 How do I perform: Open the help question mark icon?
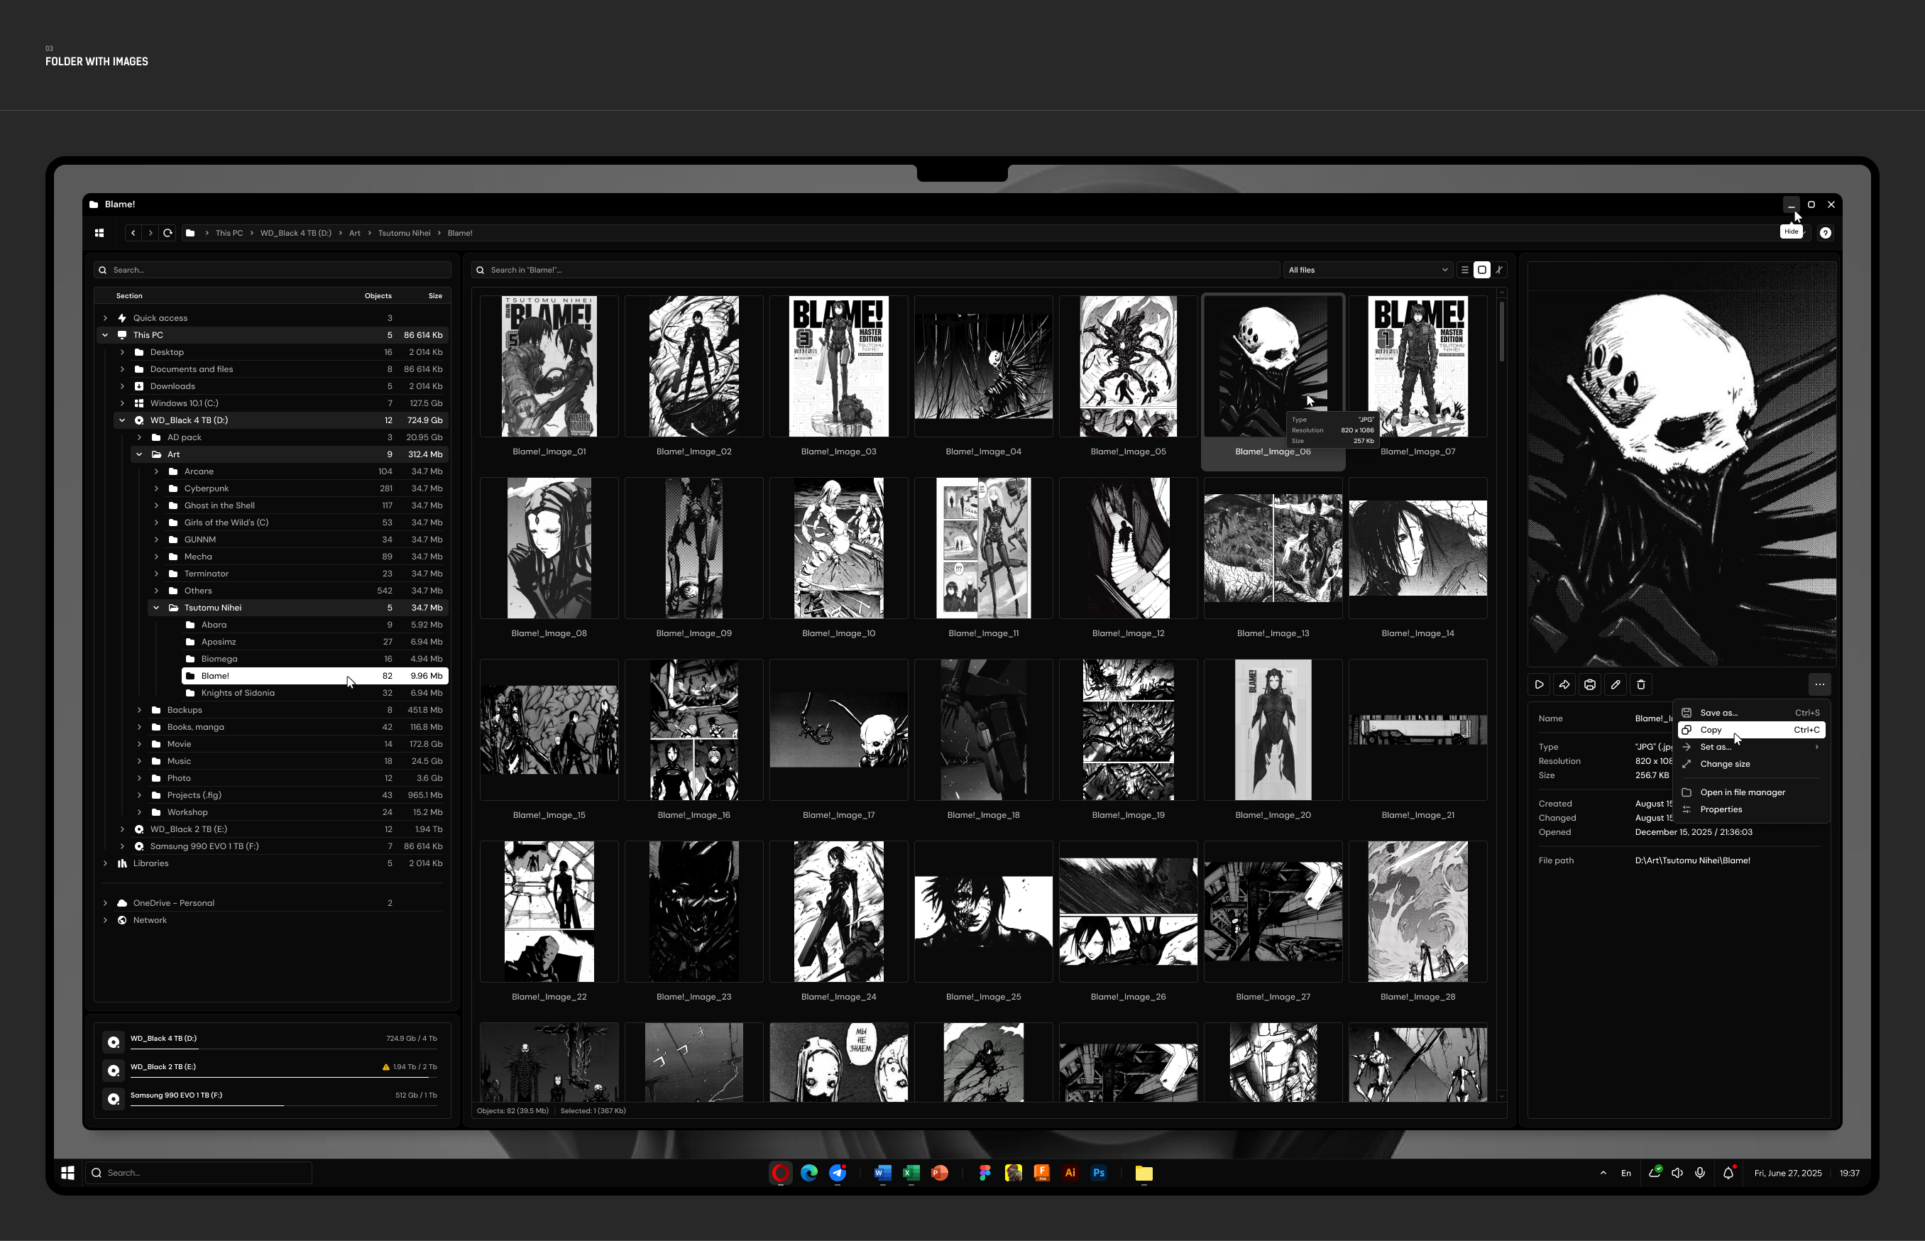1825,233
